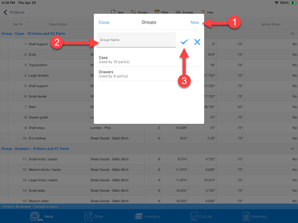Select Medium fronts / backs row

pos(149,170)
